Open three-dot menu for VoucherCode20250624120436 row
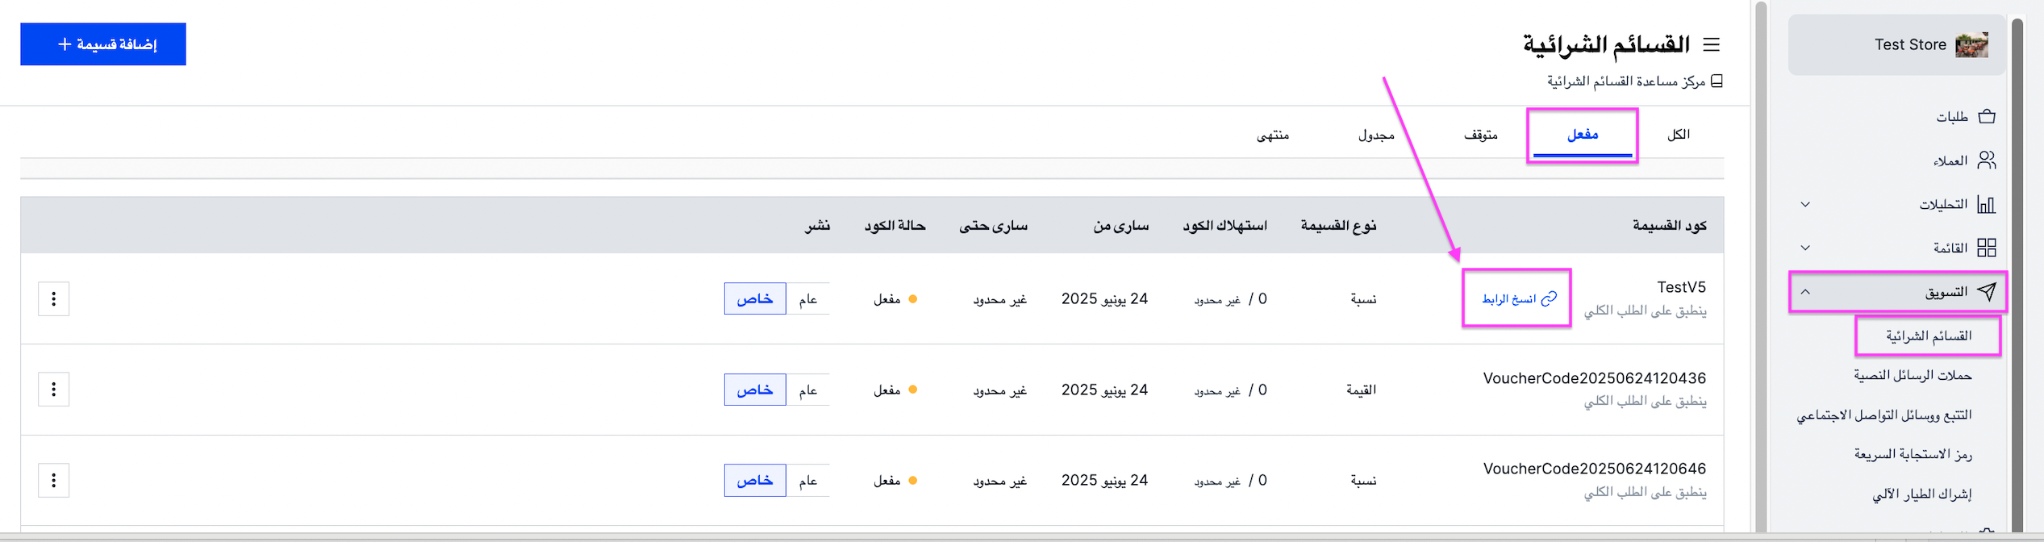 pos(54,390)
